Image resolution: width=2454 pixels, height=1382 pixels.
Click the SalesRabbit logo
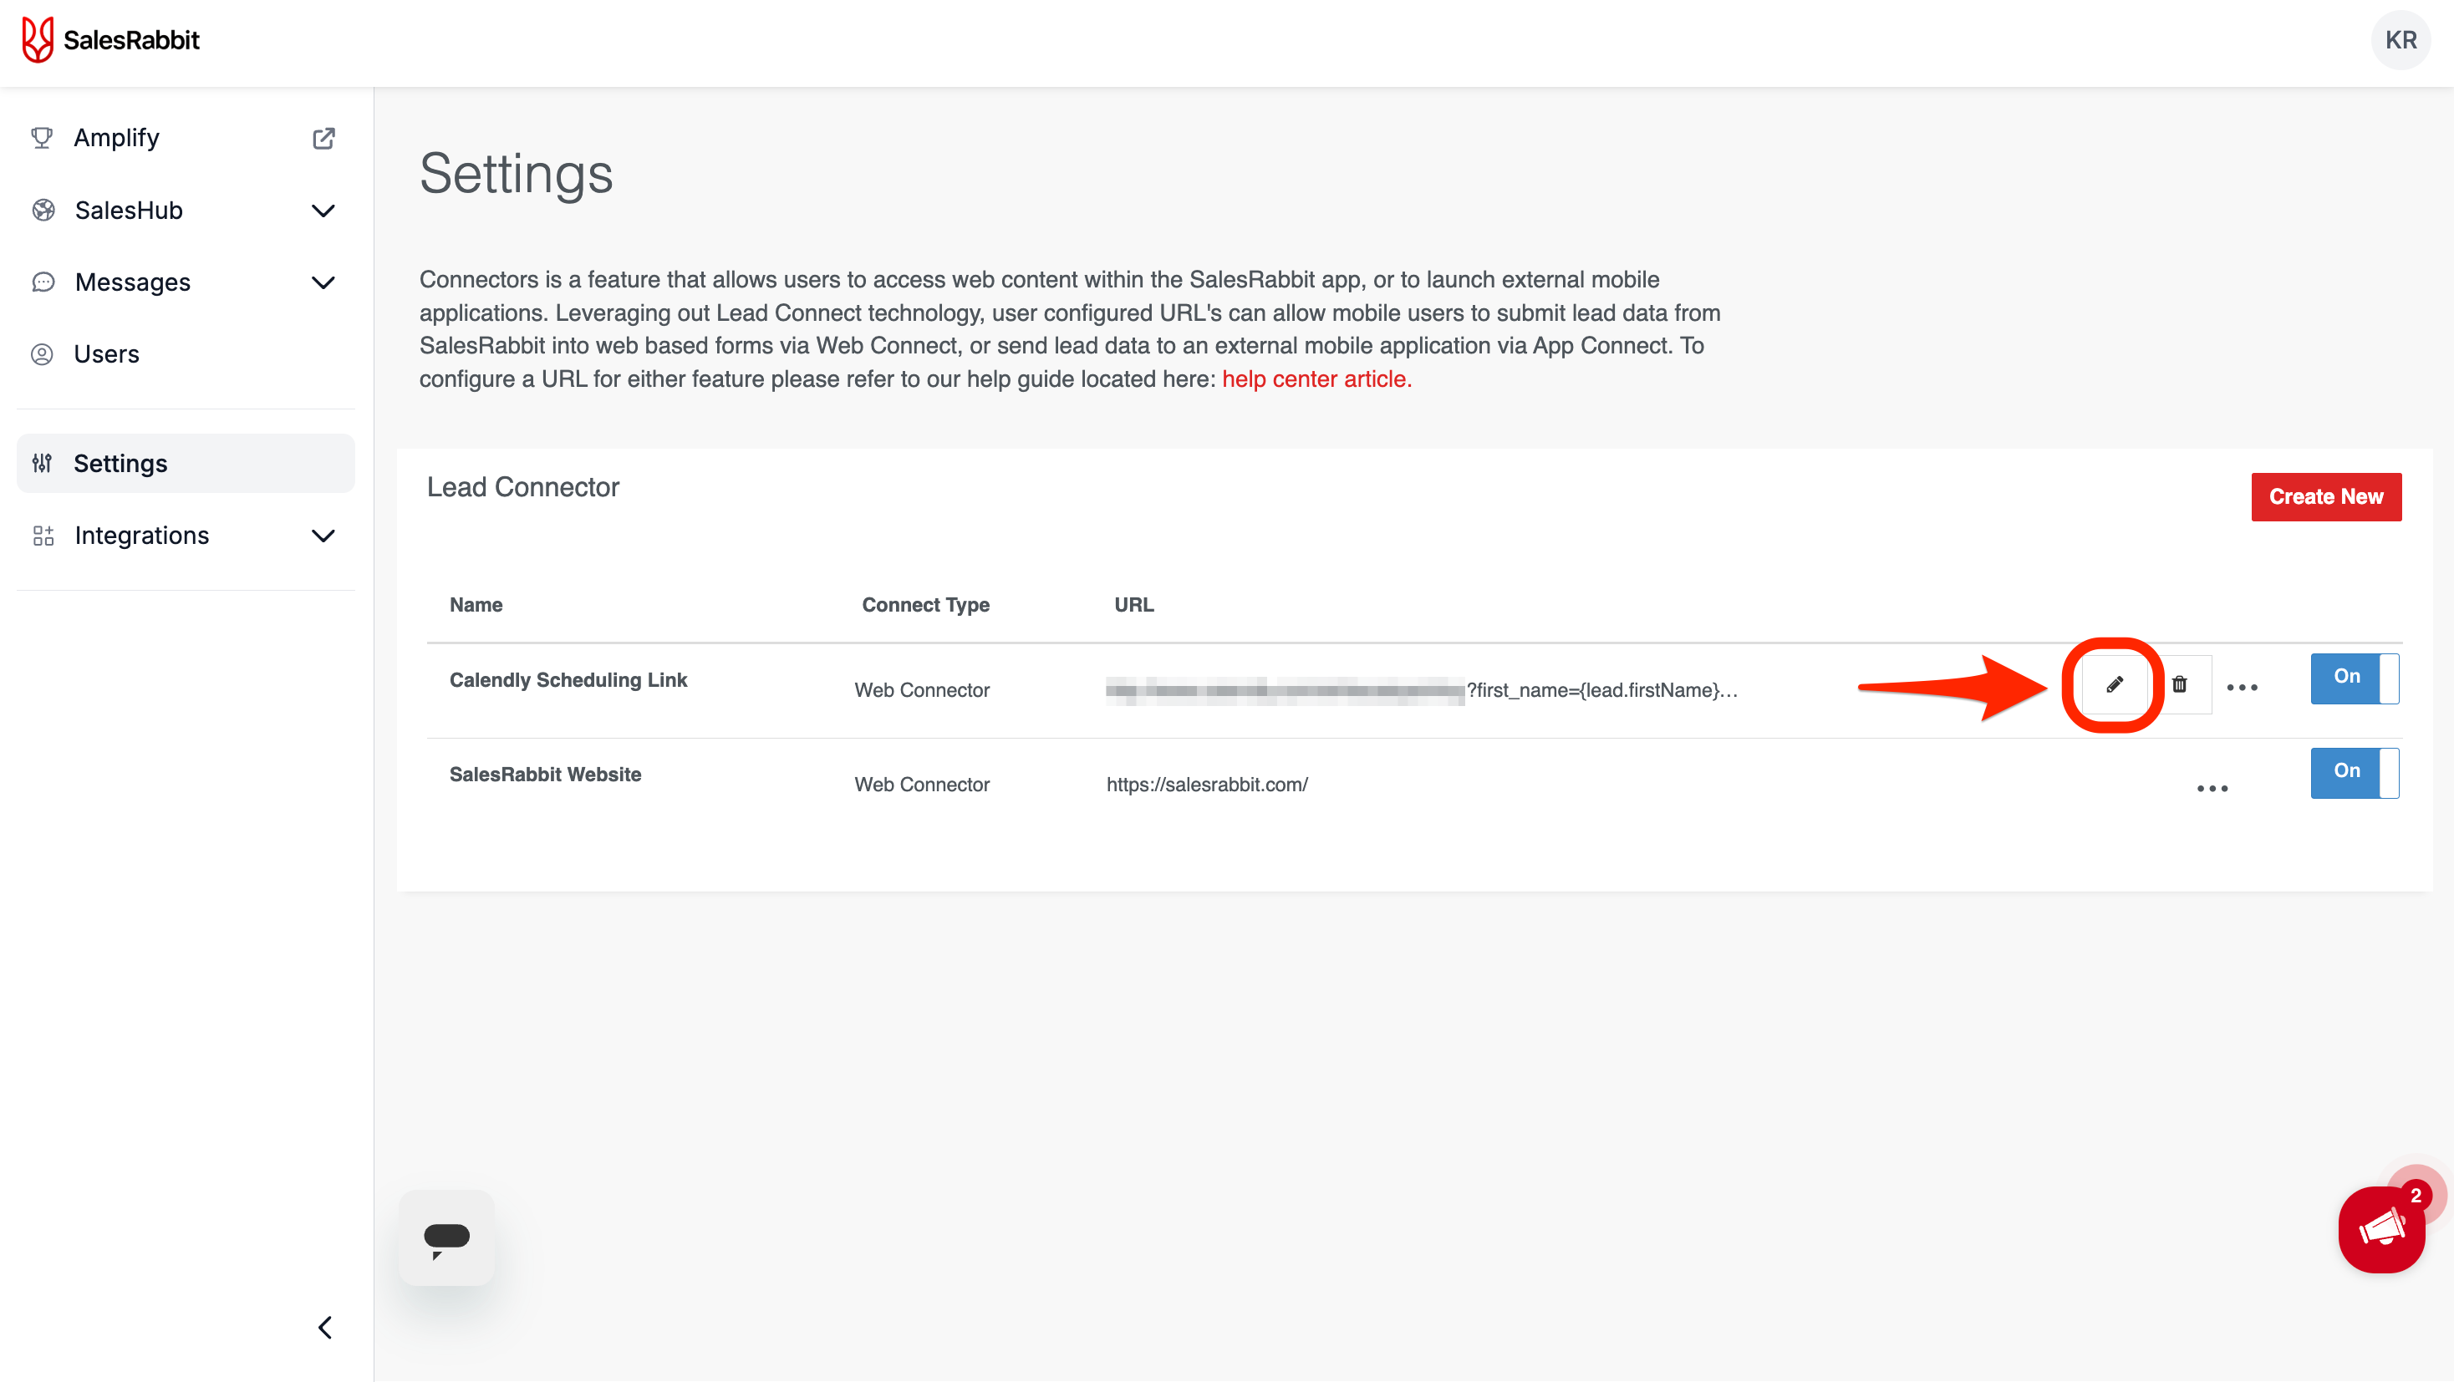tap(110, 40)
